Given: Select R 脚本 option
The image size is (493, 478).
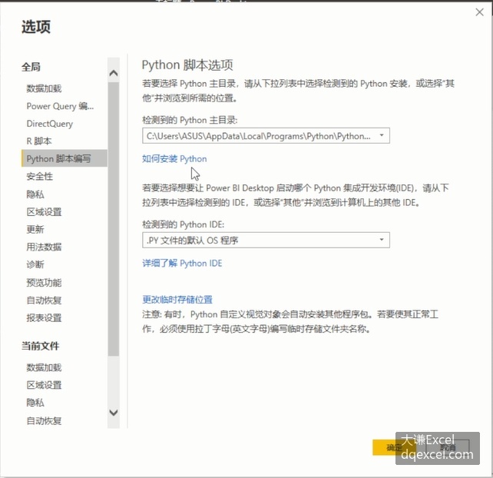Looking at the screenshot, I should point(39,141).
